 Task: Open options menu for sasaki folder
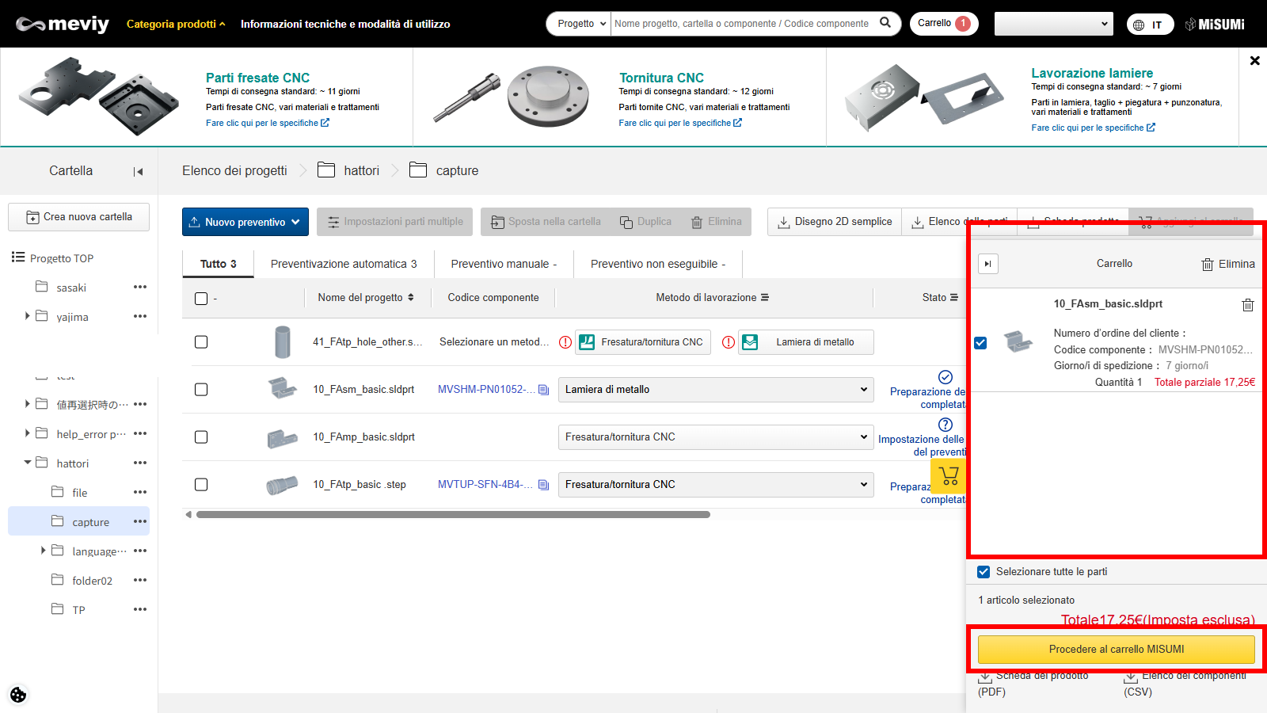pos(140,287)
